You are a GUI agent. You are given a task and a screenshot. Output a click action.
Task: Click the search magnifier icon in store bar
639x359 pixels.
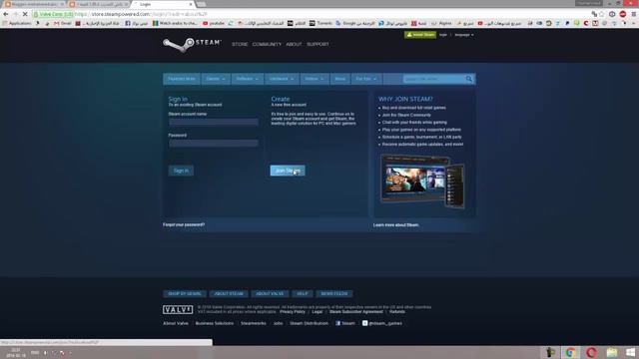click(x=469, y=79)
